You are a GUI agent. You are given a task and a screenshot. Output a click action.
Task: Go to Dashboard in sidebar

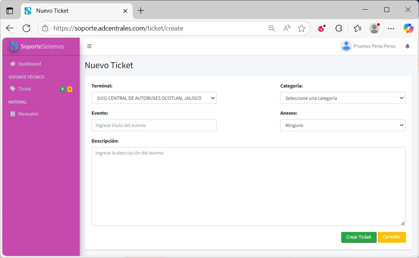point(29,64)
